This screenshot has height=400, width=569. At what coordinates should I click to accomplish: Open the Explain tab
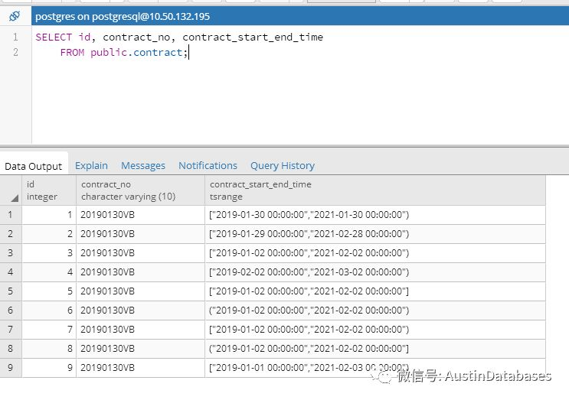[91, 165]
